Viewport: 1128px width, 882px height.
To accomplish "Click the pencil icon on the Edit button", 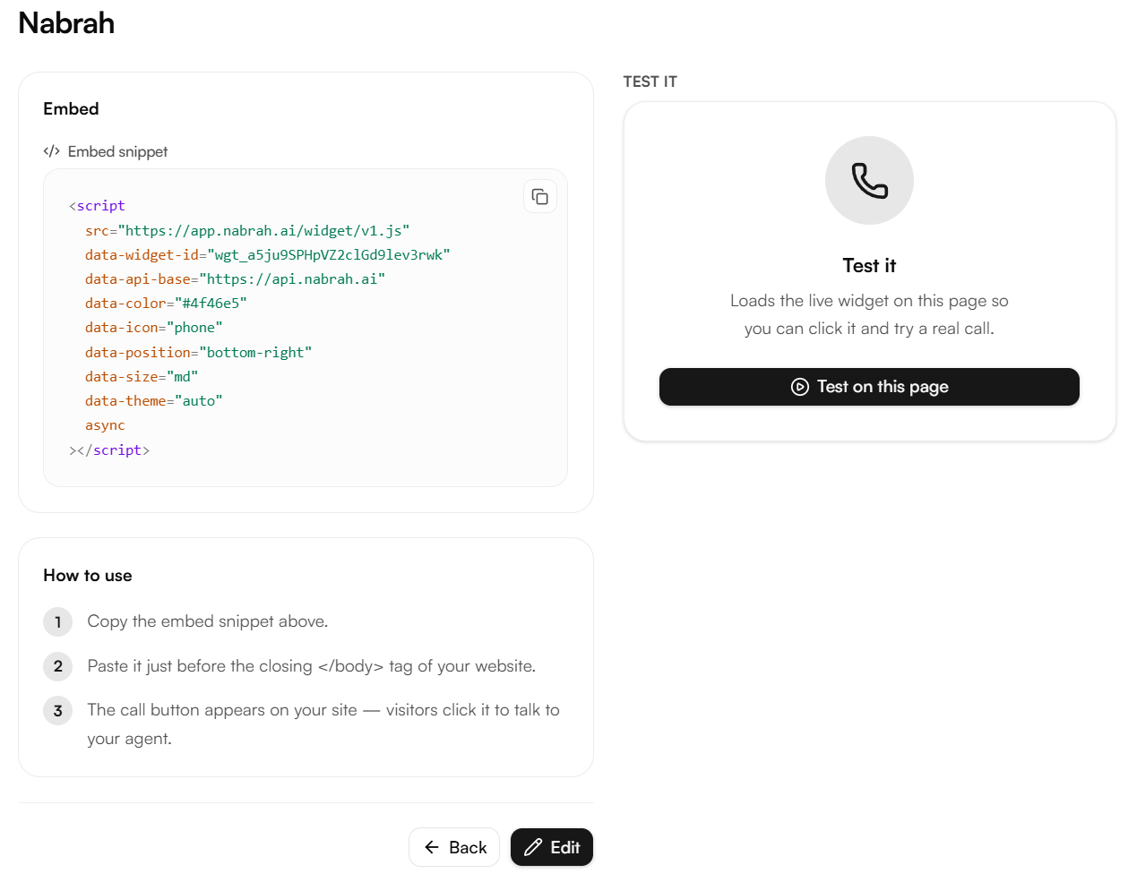I will click(x=533, y=847).
